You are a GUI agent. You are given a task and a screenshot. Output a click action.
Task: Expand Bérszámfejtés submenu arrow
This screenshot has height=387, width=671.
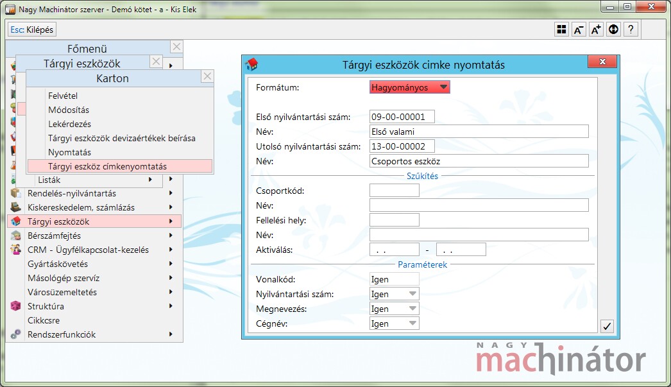[171, 236]
